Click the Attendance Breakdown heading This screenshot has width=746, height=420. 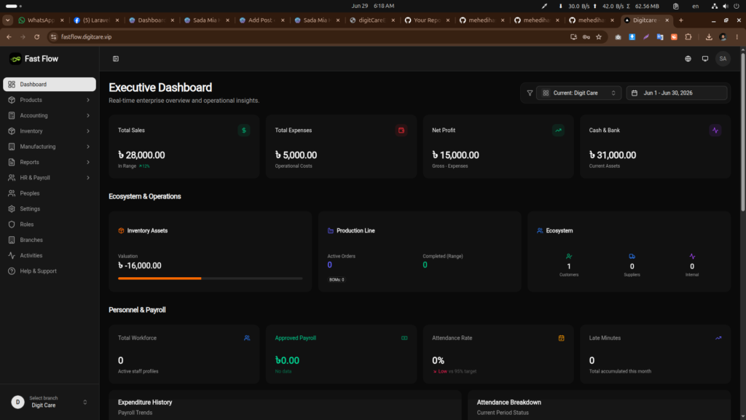point(509,402)
